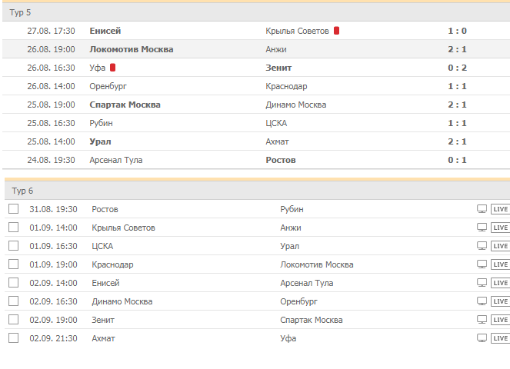
Task: Select checkbox for Зенит vs Спартак Москва
Action: (x=13, y=320)
